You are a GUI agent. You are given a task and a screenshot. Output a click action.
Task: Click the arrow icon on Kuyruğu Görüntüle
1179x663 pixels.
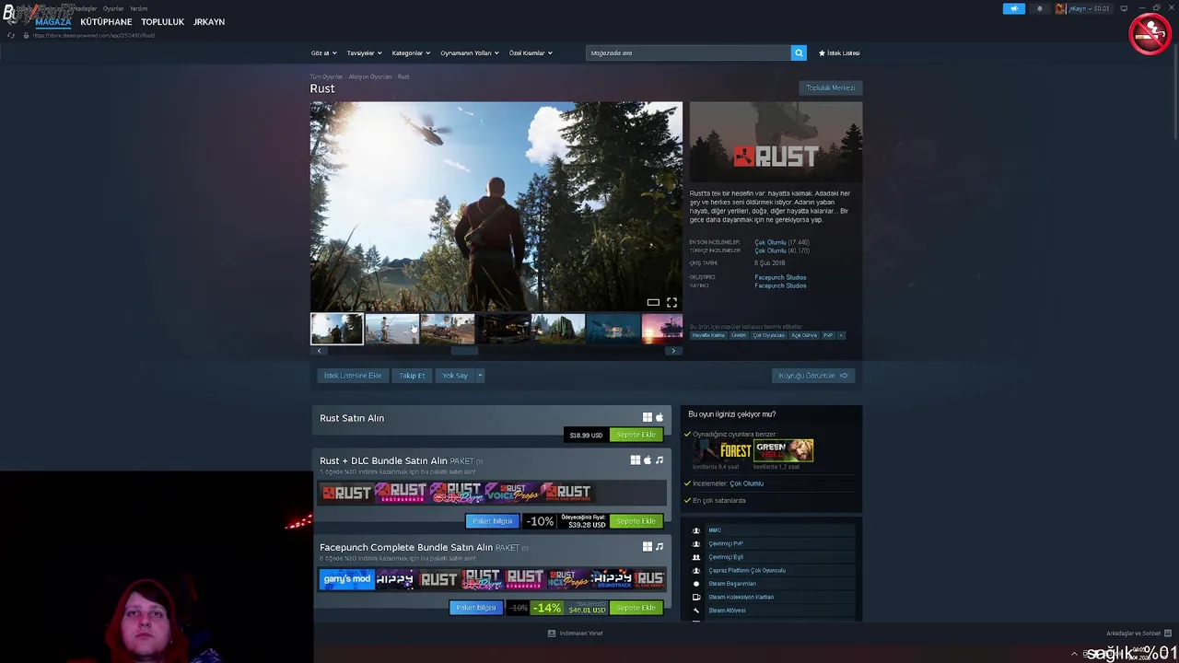(x=844, y=376)
